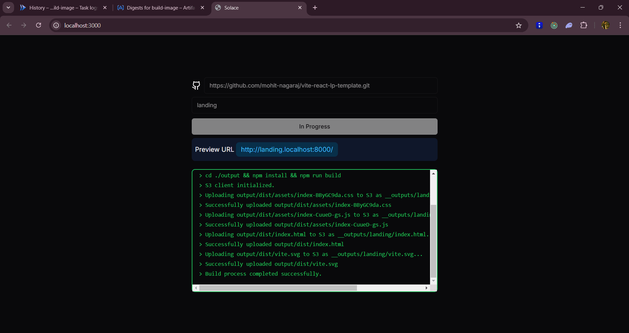629x333 pixels.
Task: Open the Extensions puzzle icon
Action: [583, 26]
